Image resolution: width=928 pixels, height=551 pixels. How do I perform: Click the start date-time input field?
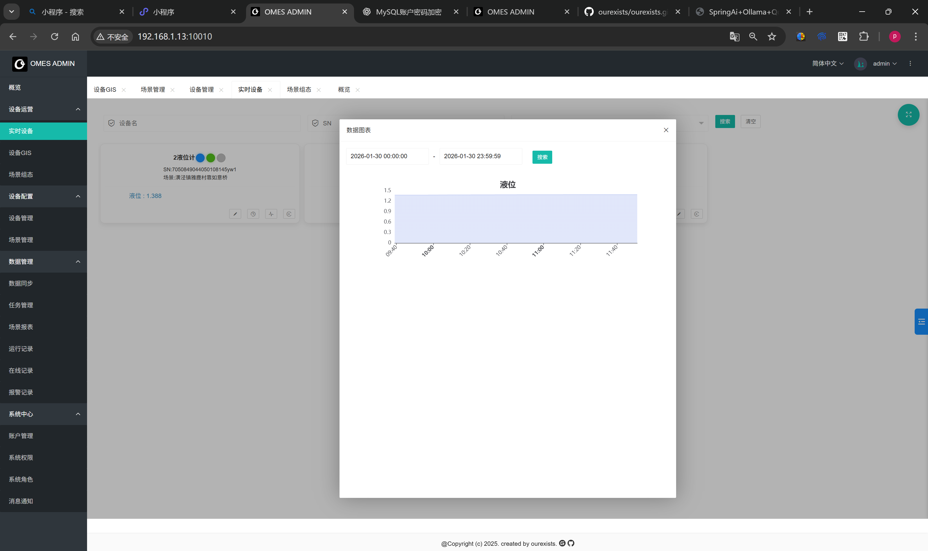pyautogui.click(x=387, y=156)
